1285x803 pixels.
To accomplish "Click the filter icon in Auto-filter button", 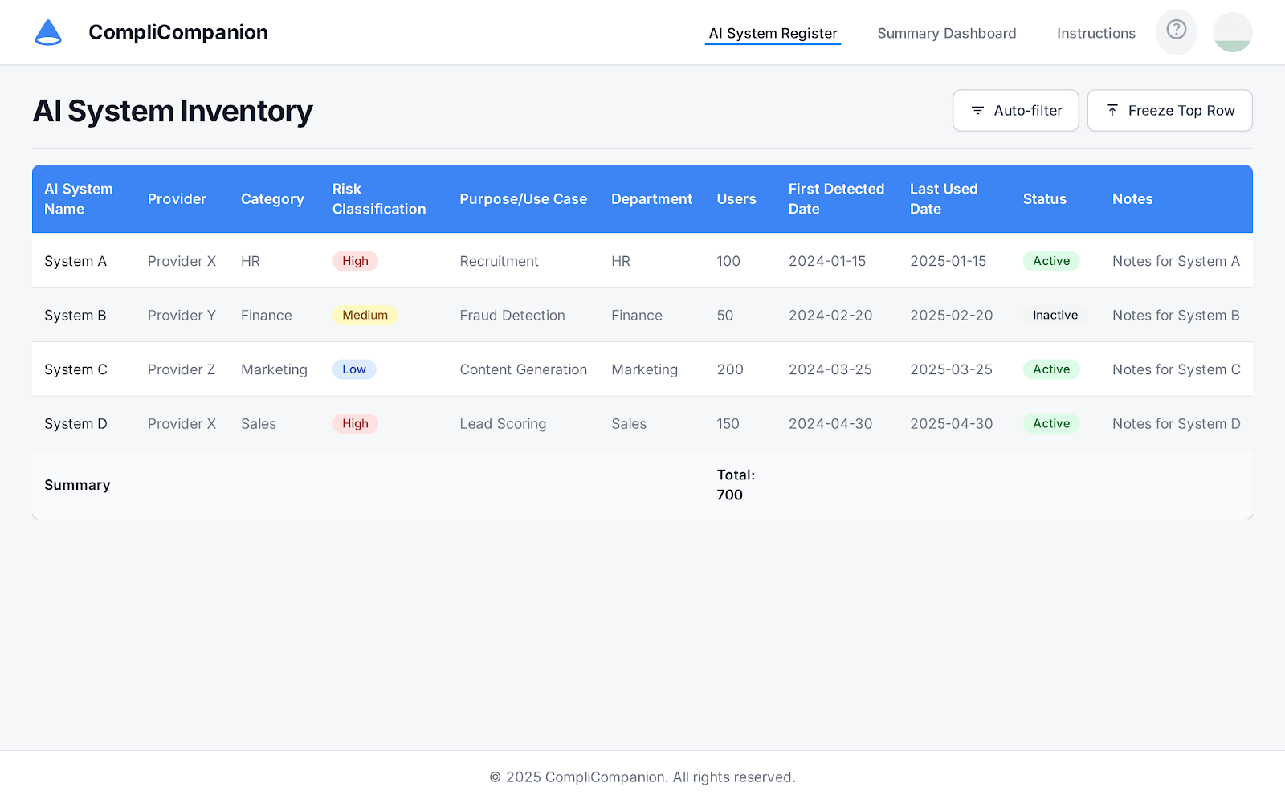I will tap(977, 111).
